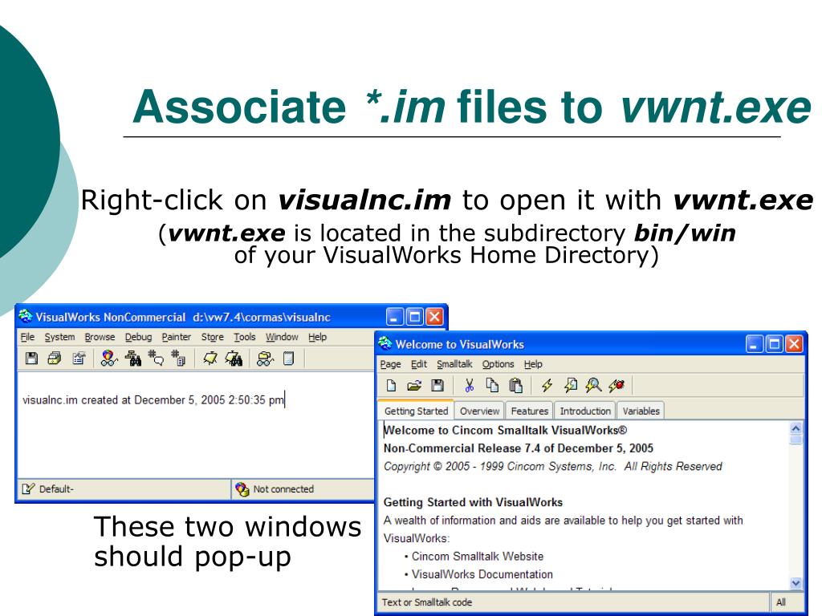Click the scroll up arrow in Welcome window
The height and width of the screenshot is (616, 822).
pyautogui.click(x=796, y=428)
